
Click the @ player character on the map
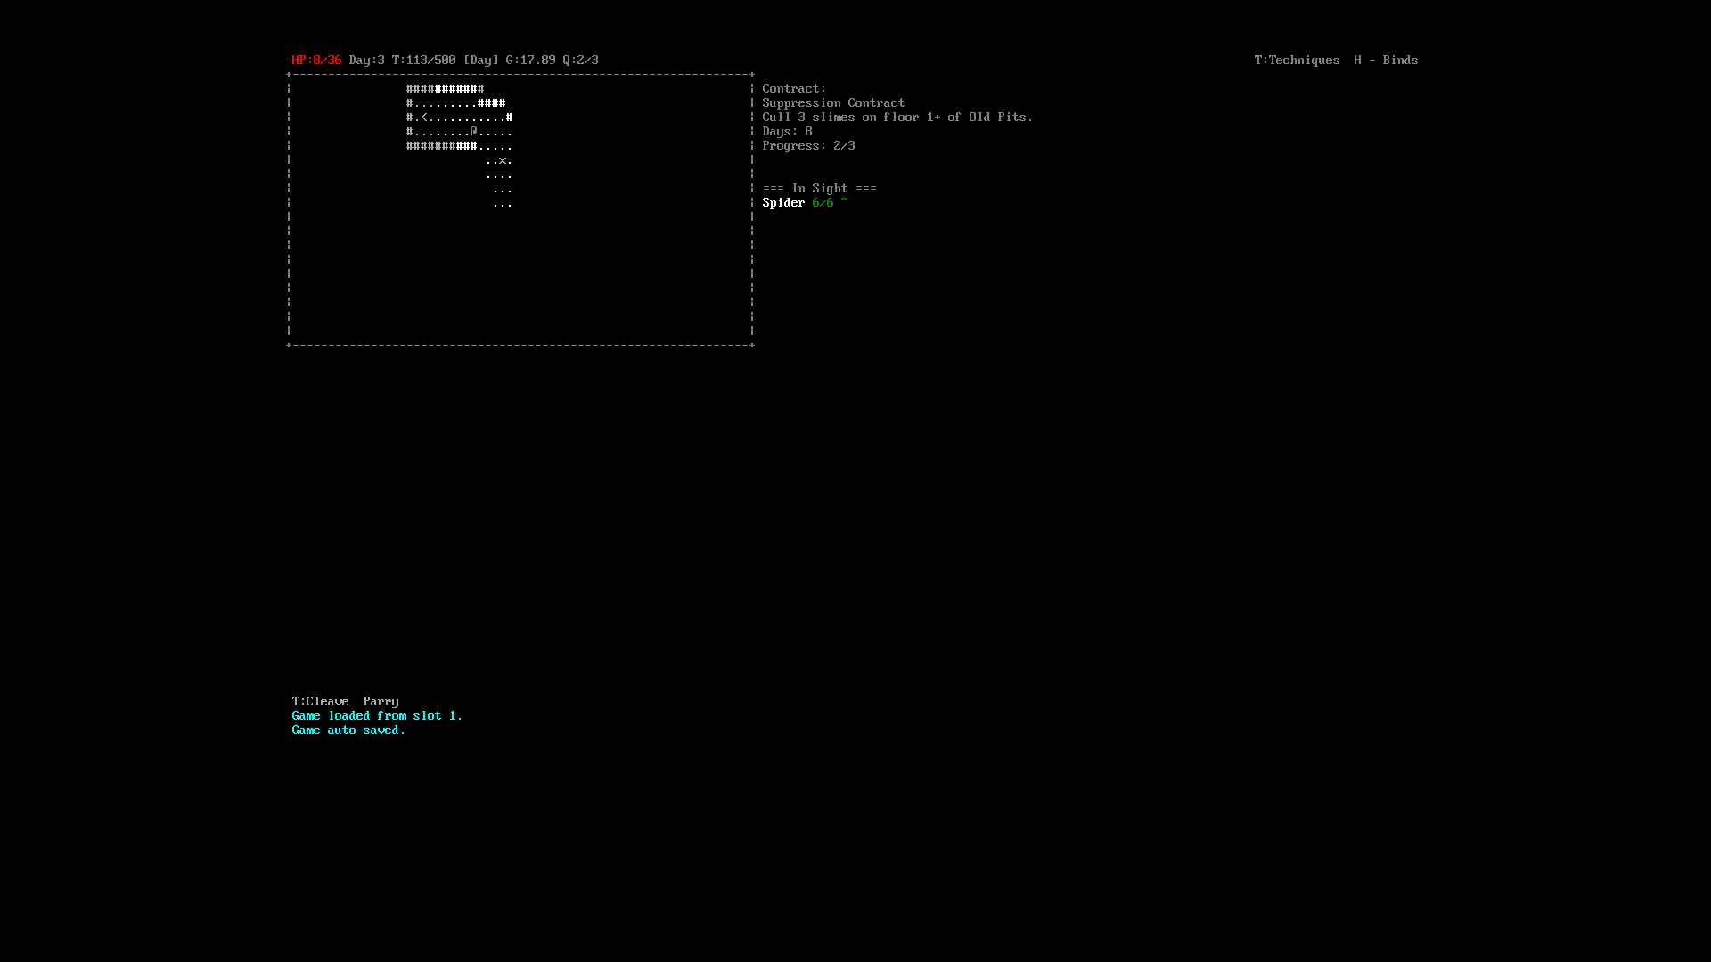tap(474, 131)
